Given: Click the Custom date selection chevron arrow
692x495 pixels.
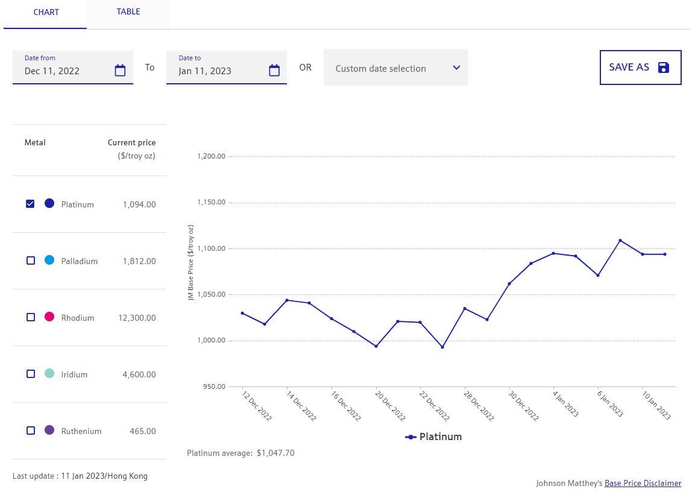Looking at the screenshot, I should pyautogui.click(x=456, y=68).
